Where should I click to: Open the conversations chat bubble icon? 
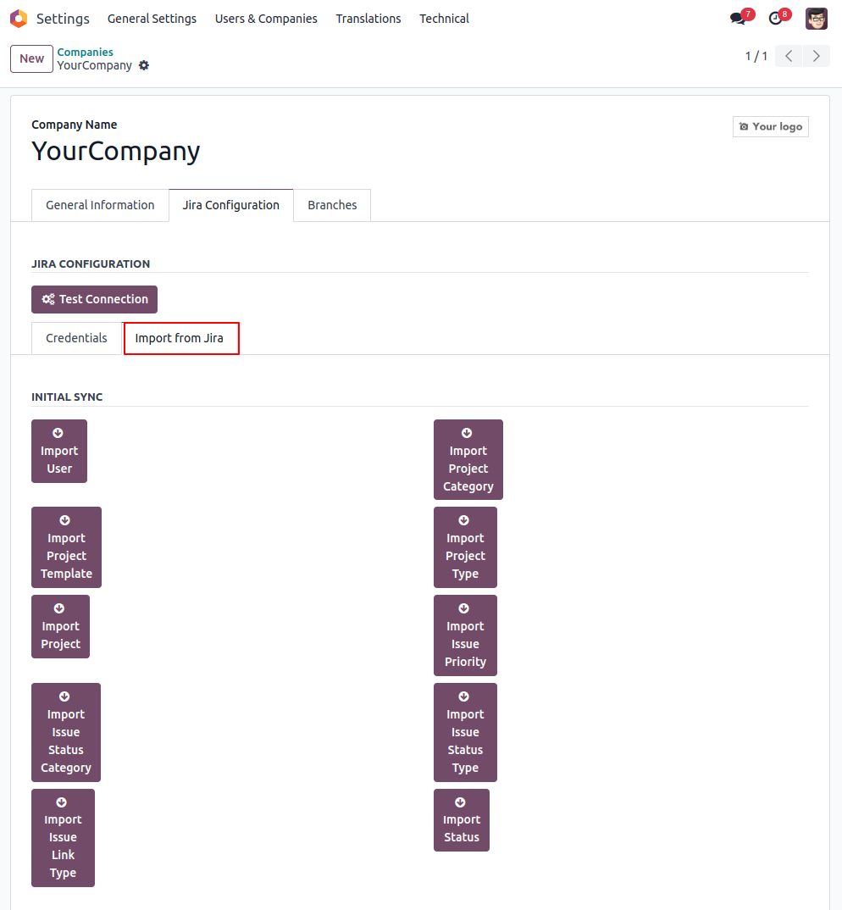pos(738,19)
